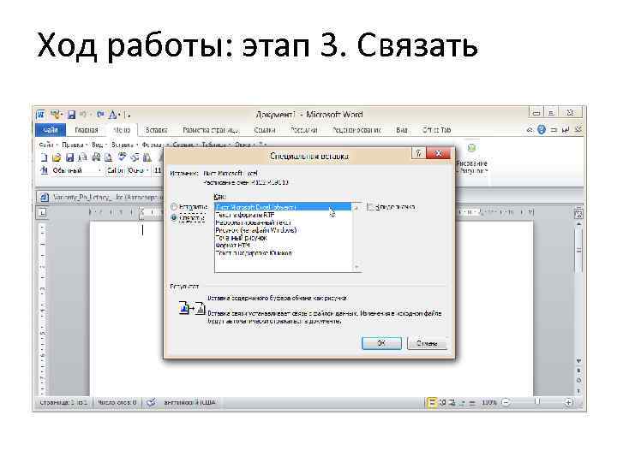Click the dialog help question mark button

coord(419,153)
